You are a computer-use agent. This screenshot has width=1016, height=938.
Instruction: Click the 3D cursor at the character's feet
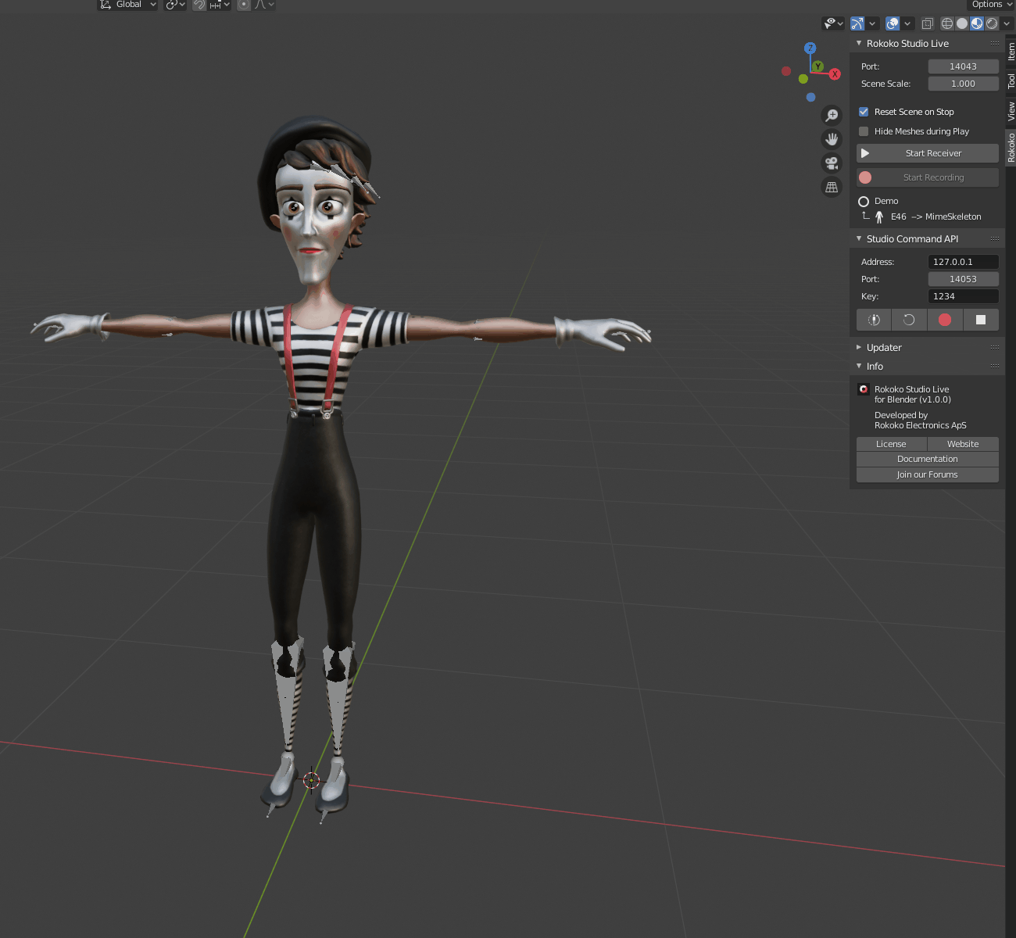311,779
